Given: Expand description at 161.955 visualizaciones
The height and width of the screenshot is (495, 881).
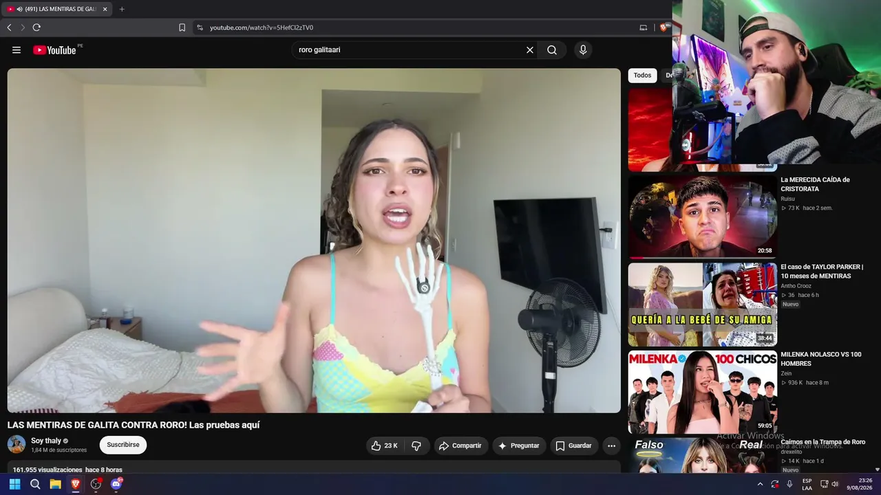Looking at the screenshot, I should [67, 470].
